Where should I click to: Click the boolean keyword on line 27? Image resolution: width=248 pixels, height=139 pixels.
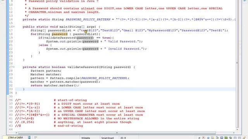click(x=59, y=67)
